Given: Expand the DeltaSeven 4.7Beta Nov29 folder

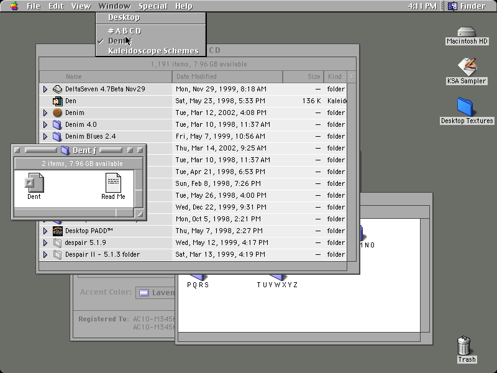Looking at the screenshot, I should (x=45, y=89).
